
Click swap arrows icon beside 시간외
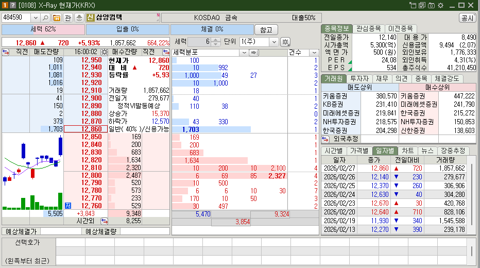(x=104, y=221)
